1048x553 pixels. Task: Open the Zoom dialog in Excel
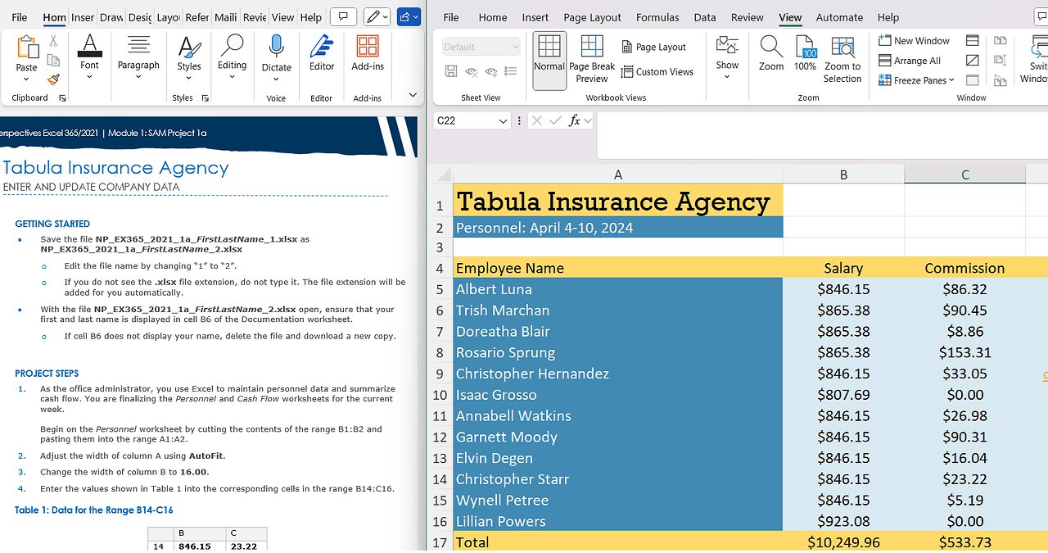771,54
